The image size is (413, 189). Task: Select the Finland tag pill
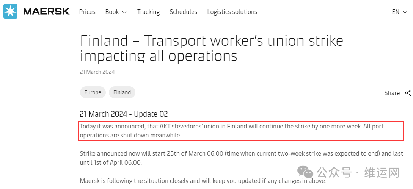click(x=122, y=92)
